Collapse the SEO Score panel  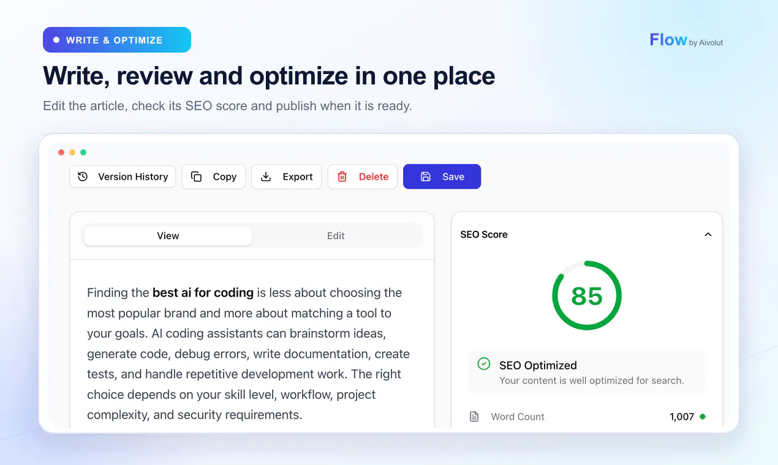[x=708, y=234]
